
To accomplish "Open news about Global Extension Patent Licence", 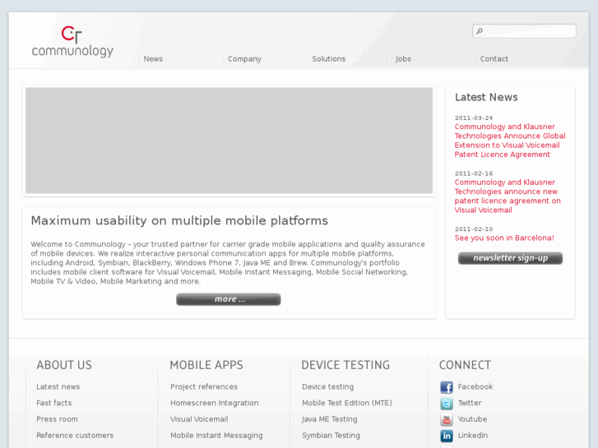I will (510, 141).
